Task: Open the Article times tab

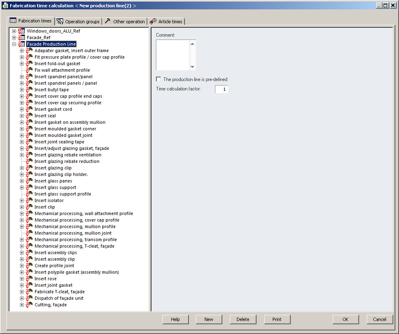Action: [x=167, y=21]
